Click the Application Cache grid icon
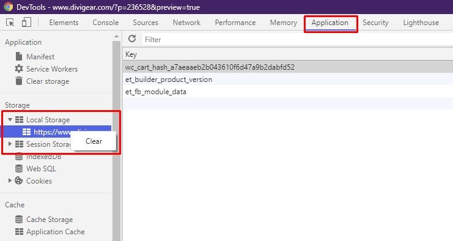Screen dimensions: 453x241 click(19, 231)
